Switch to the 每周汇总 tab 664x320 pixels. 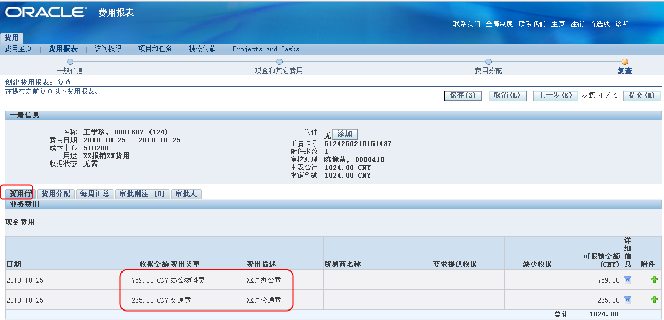click(95, 193)
